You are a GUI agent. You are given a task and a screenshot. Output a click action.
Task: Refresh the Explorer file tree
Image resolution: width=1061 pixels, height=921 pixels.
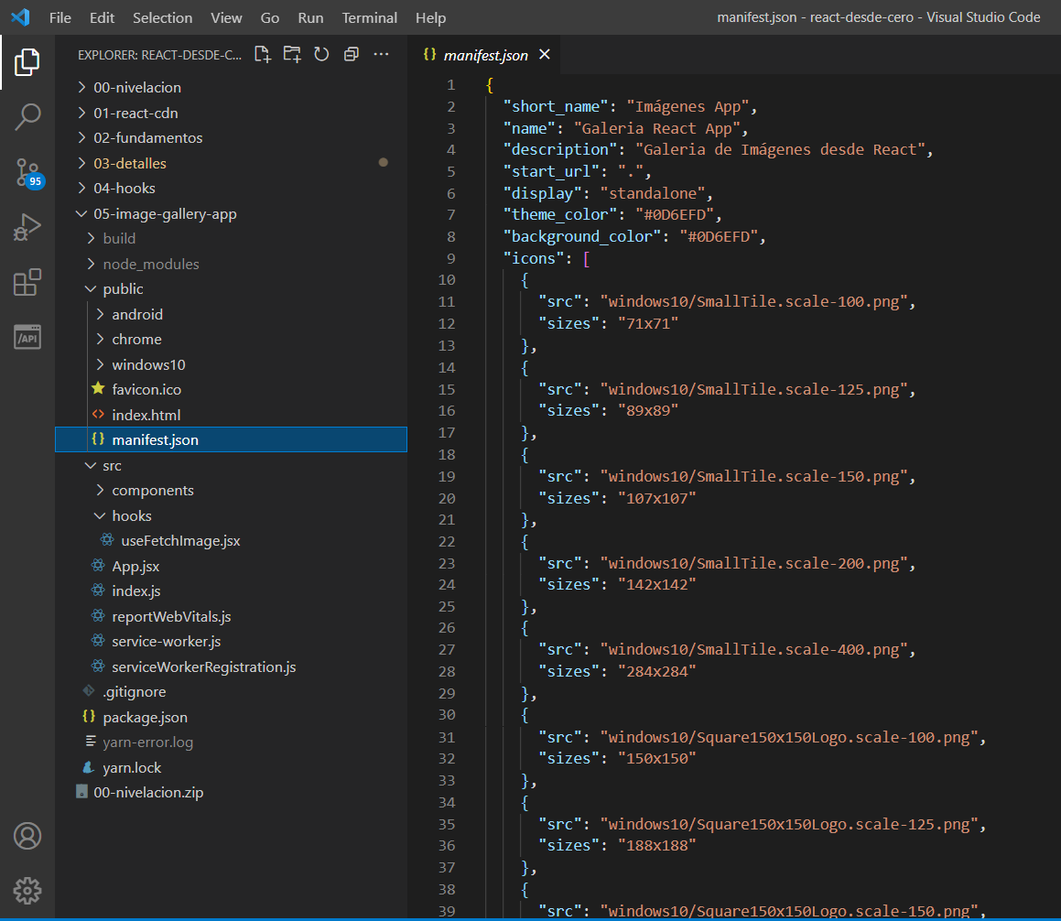click(321, 55)
